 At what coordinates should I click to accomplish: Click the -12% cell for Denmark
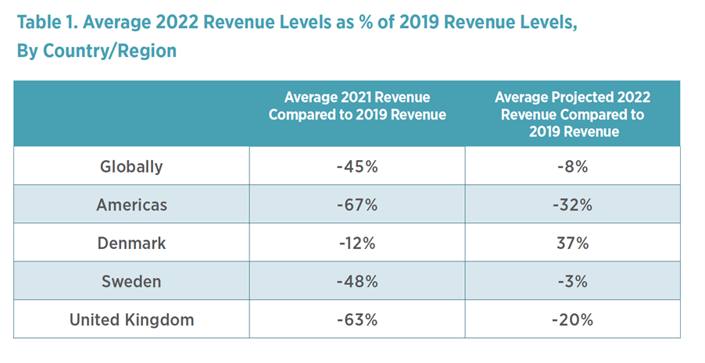pos(357,244)
